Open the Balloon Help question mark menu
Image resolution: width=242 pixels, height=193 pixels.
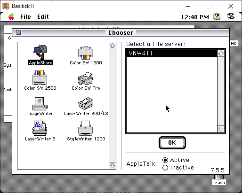point(217,16)
